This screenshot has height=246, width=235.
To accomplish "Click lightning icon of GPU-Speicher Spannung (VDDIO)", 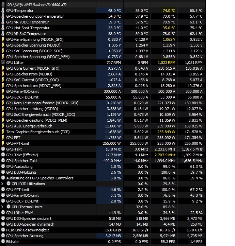I will tap(3, 45).
